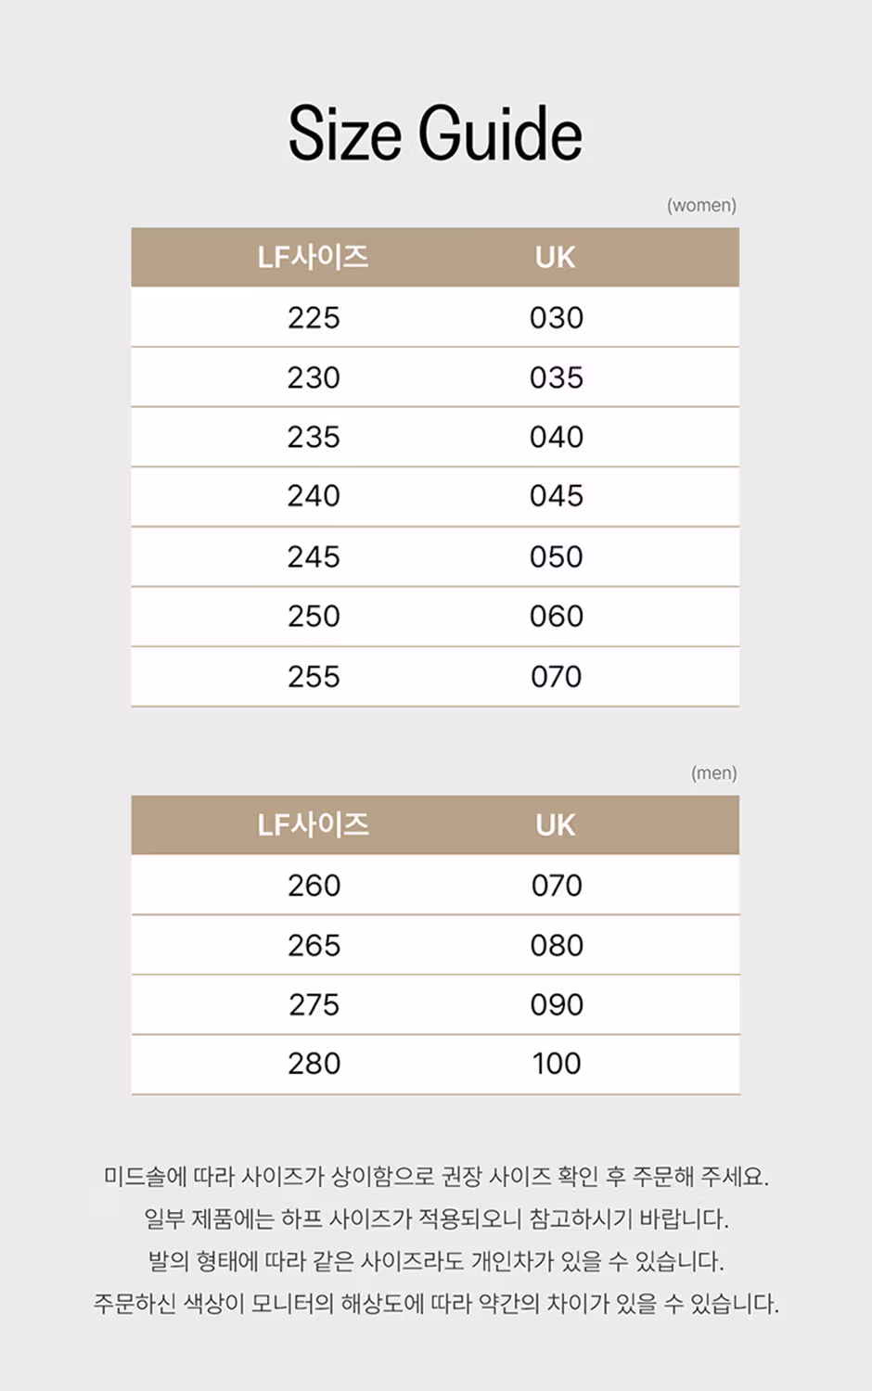Click UK size 045 value
Image resolution: width=872 pixels, height=1391 pixels.
(x=557, y=496)
